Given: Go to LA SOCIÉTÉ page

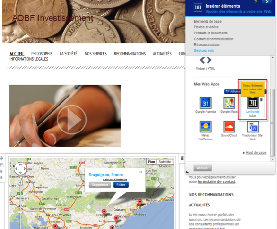Looking at the screenshot, I should coord(69,54).
